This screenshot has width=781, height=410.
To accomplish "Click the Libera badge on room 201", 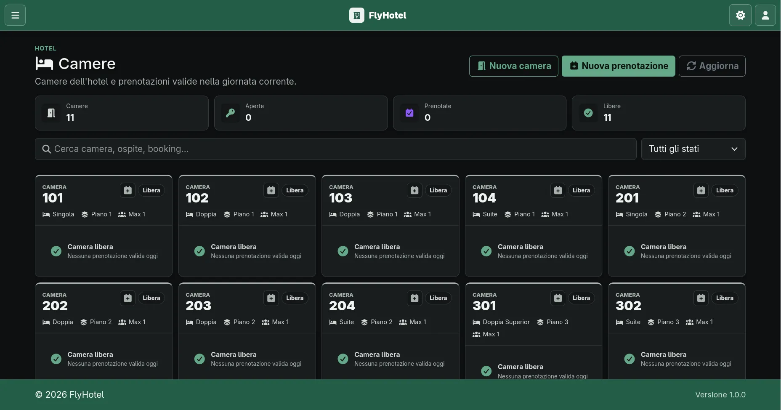I will pyautogui.click(x=725, y=190).
